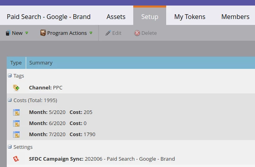The height and width of the screenshot is (167, 255).
Task: Click the SFDC Campaign Sync icon
Action: (x=16, y=159)
